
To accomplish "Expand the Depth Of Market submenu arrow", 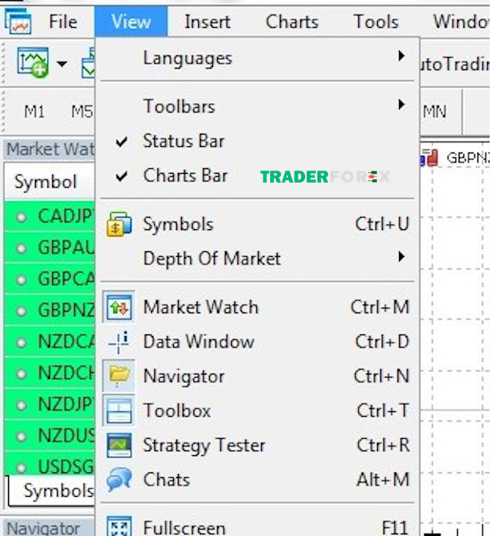I will pos(402,256).
